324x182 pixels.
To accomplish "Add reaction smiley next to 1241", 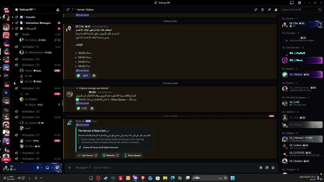I will pyautogui.click(x=94, y=76).
